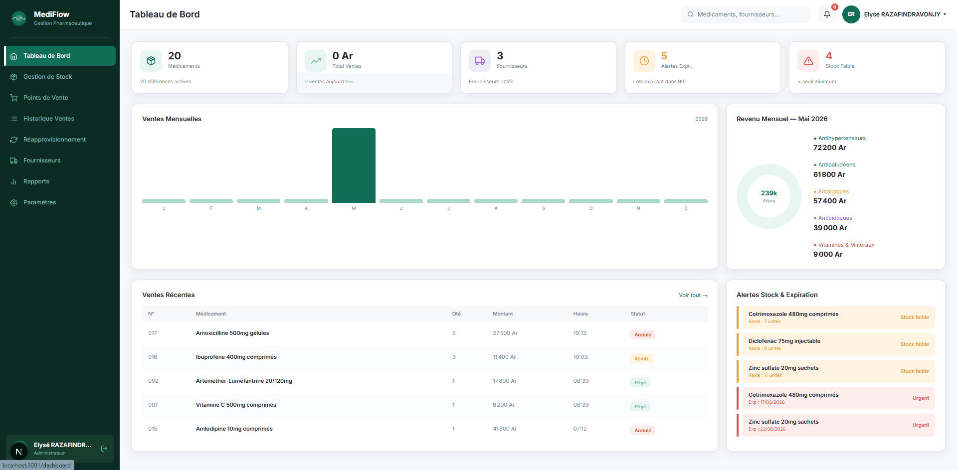Click the Paramètres gear icon
The height and width of the screenshot is (470, 957).
tap(14, 202)
